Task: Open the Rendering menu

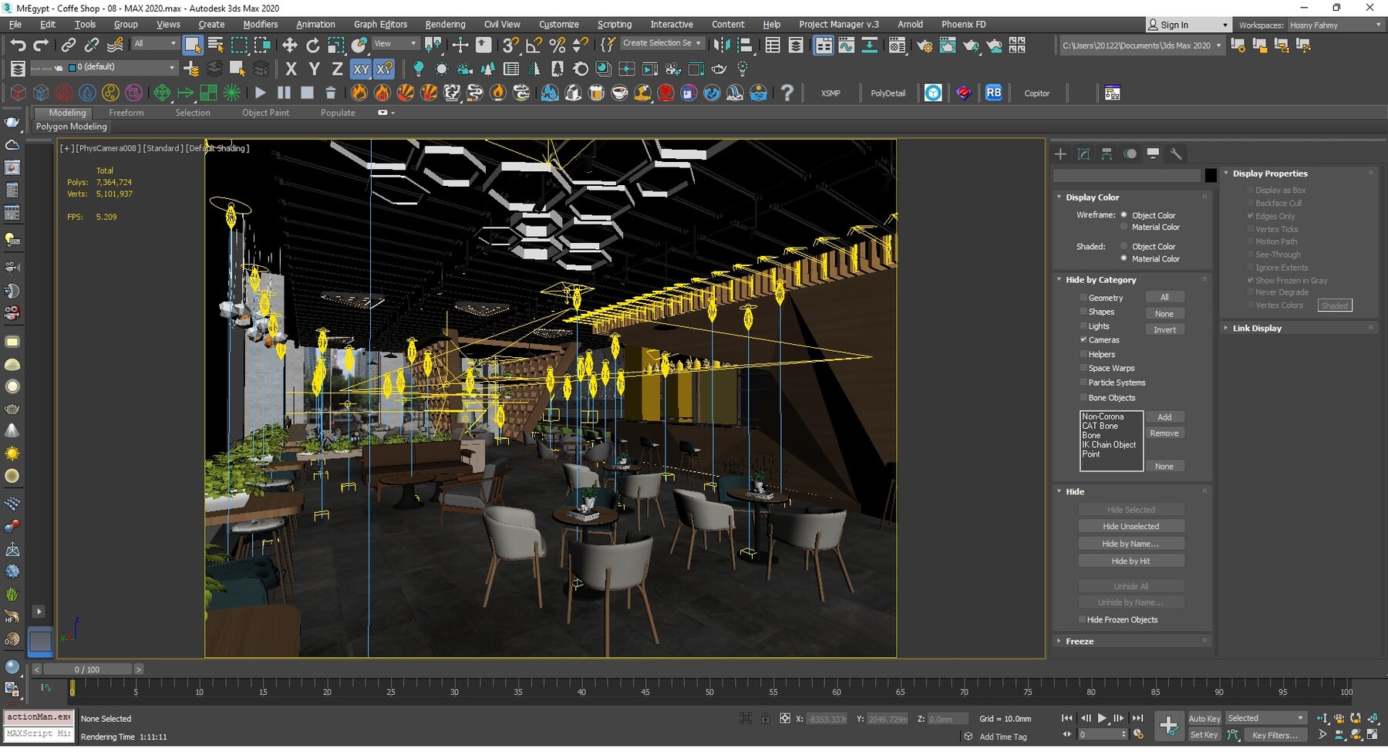Action: click(445, 24)
